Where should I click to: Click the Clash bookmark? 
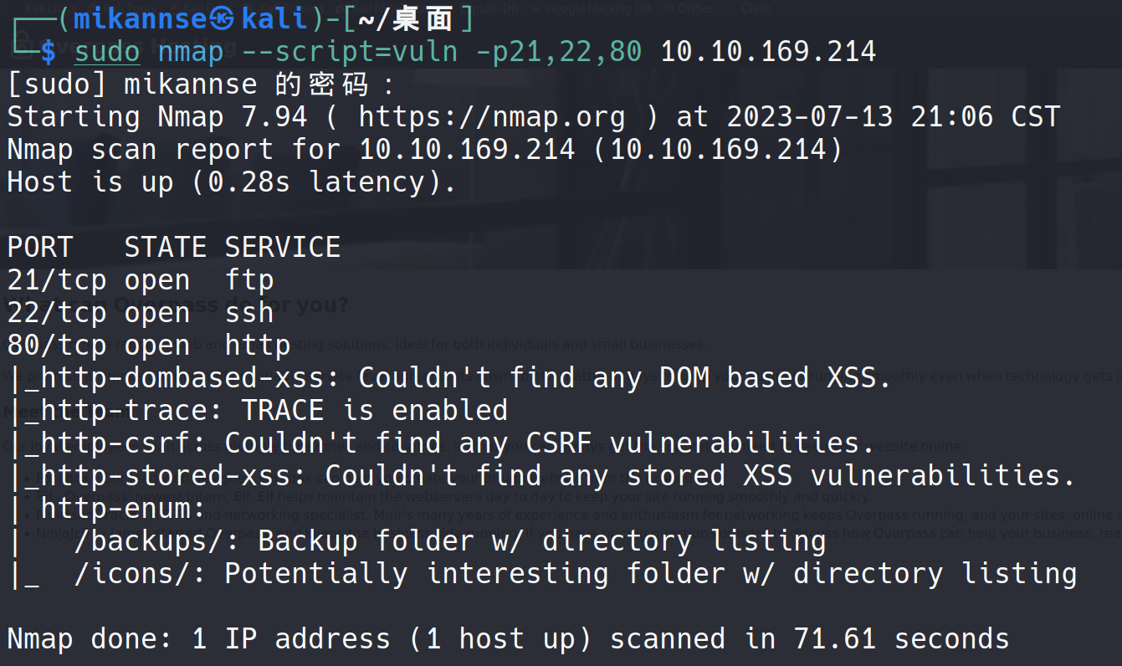pos(756,8)
